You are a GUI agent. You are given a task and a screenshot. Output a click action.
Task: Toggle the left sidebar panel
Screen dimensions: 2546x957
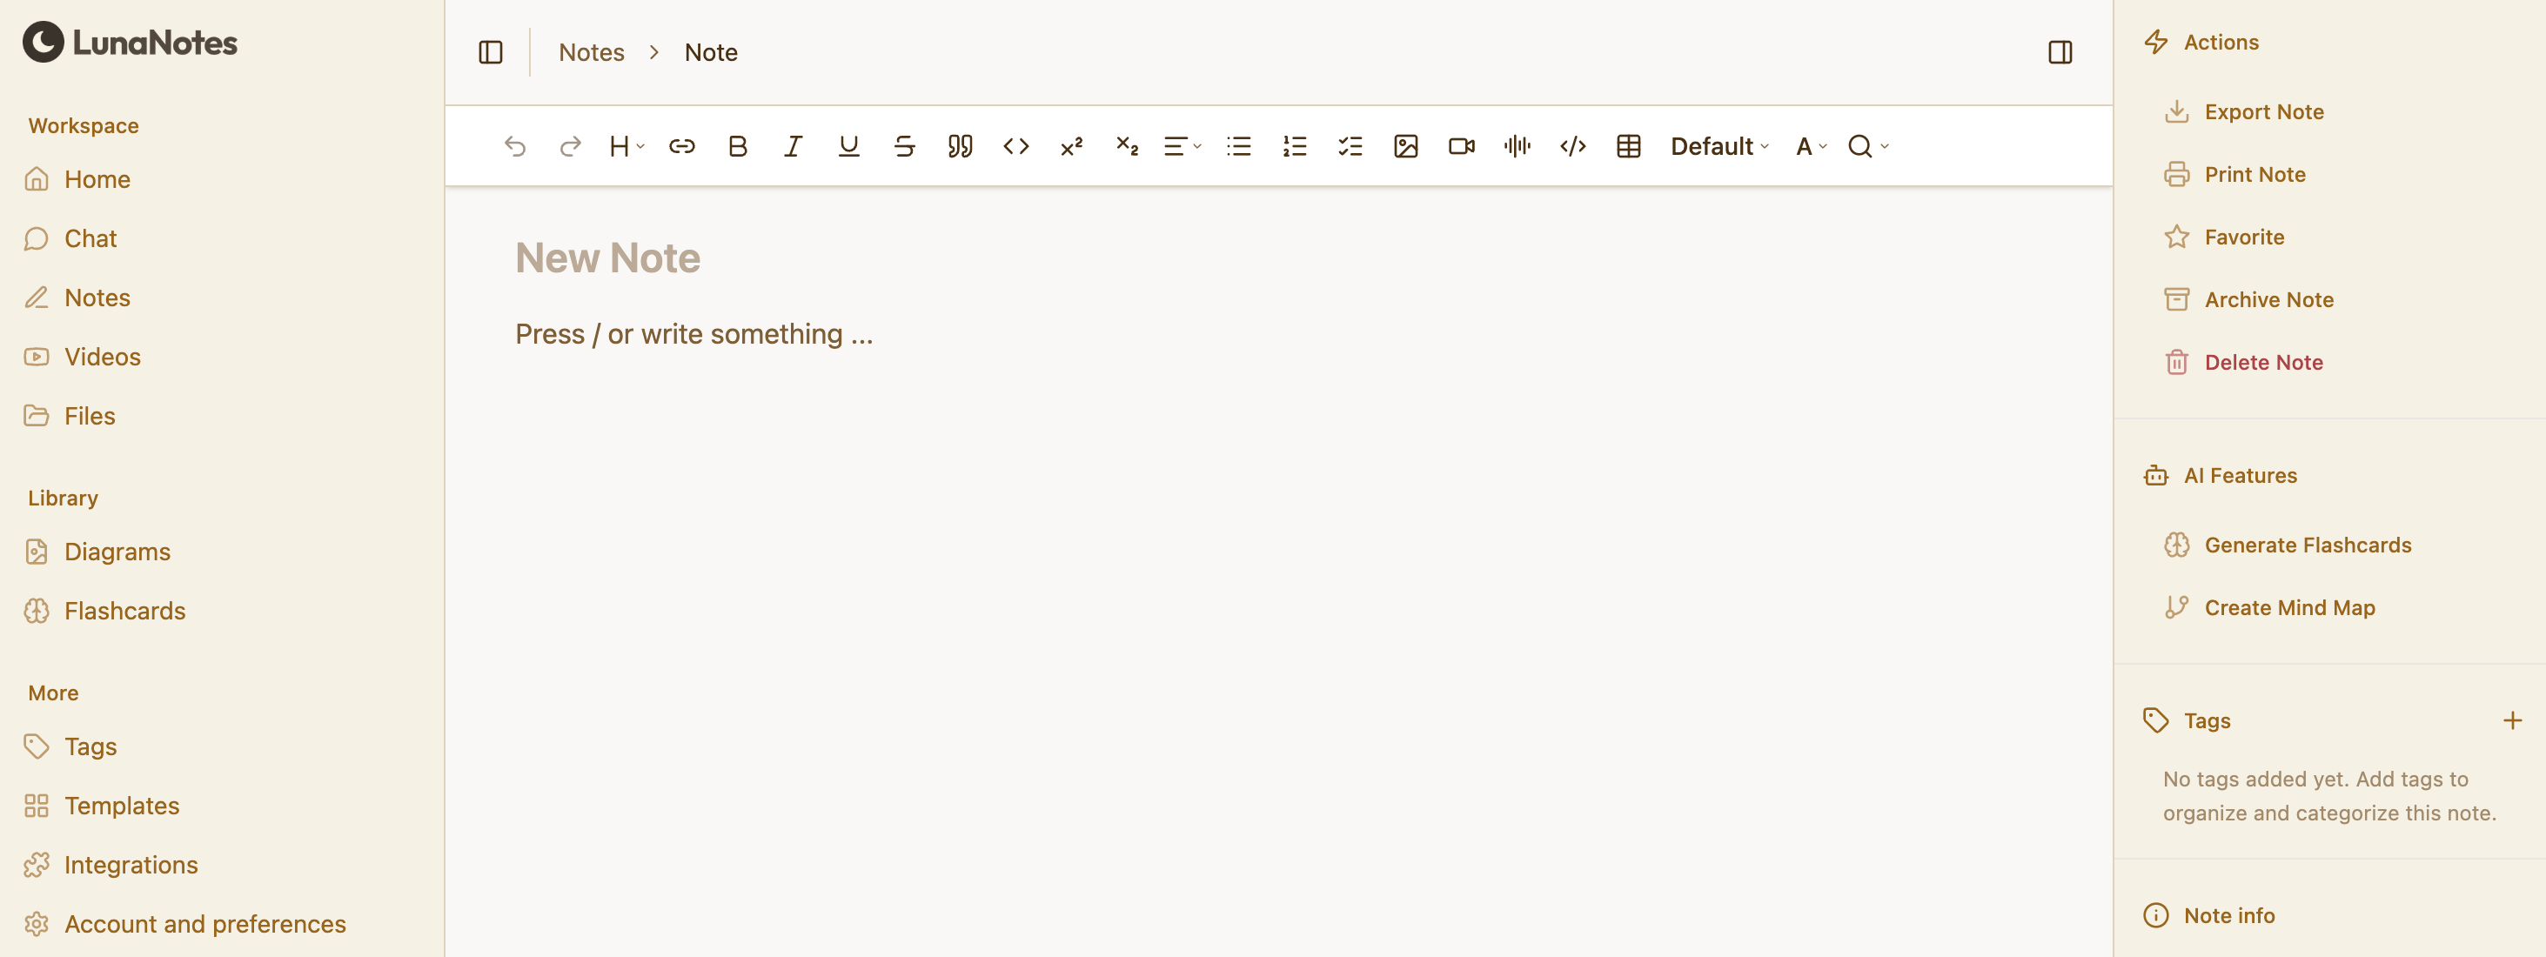pyautogui.click(x=490, y=52)
